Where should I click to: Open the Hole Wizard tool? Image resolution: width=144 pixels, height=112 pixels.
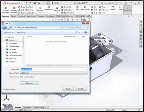pyautogui.click(x=49, y=8)
